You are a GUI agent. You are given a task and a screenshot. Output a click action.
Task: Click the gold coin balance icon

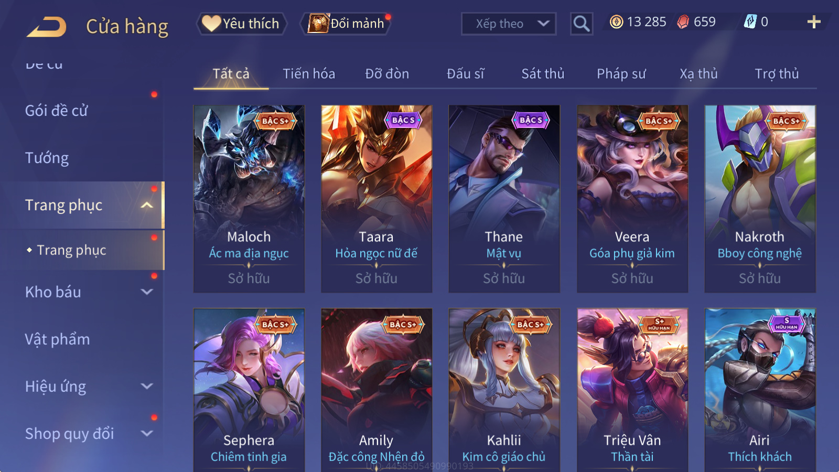(x=617, y=22)
